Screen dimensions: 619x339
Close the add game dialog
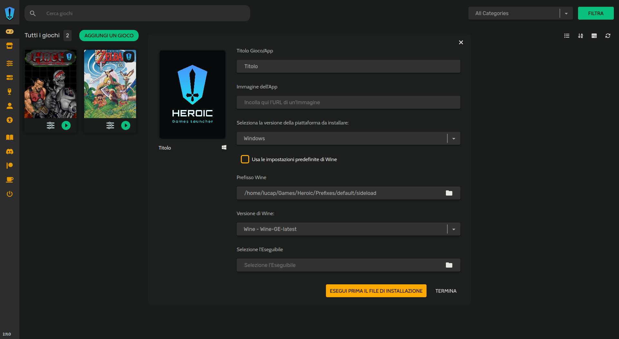coord(461,42)
